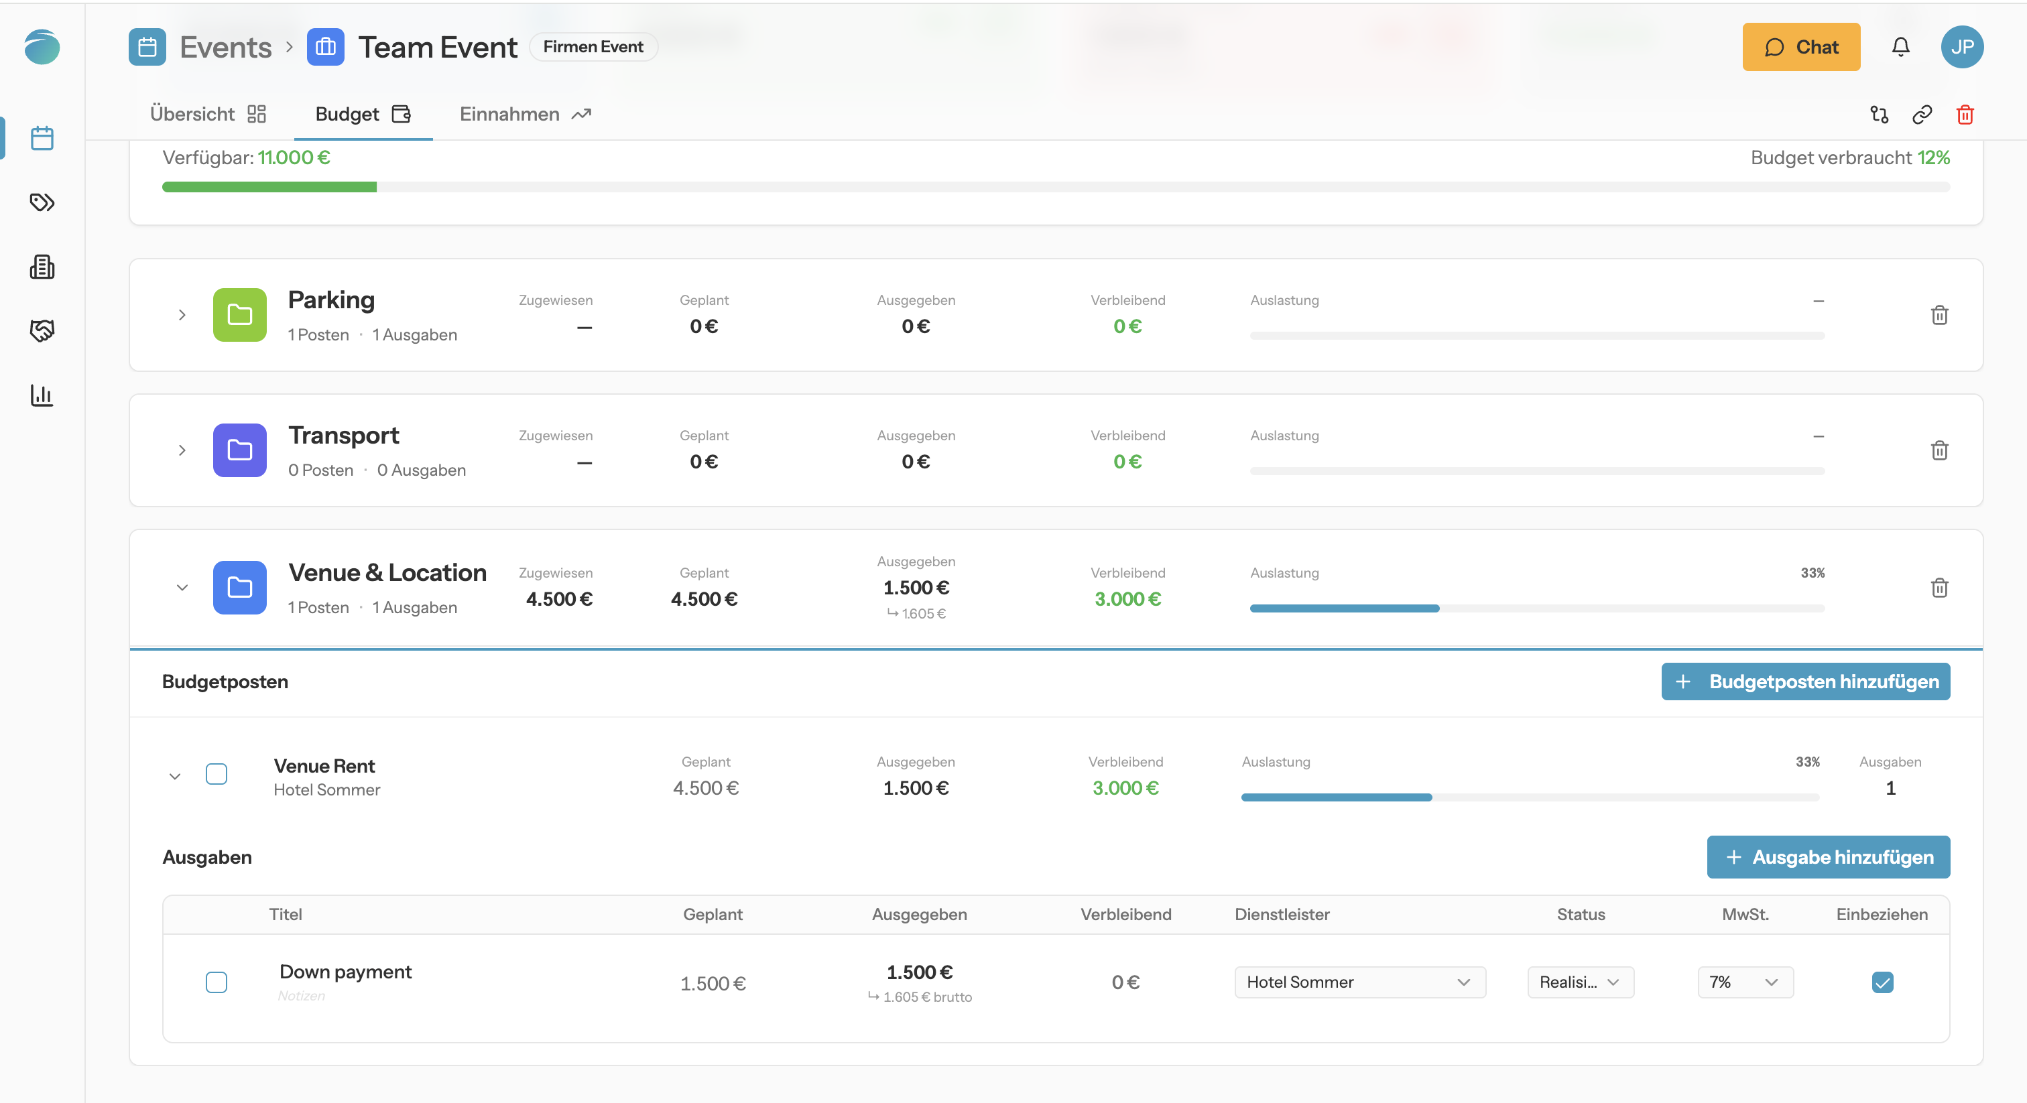The width and height of the screenshot is (2027, 1103).
Task: Click the green Parking folder icon
Action: coord(239,315)
